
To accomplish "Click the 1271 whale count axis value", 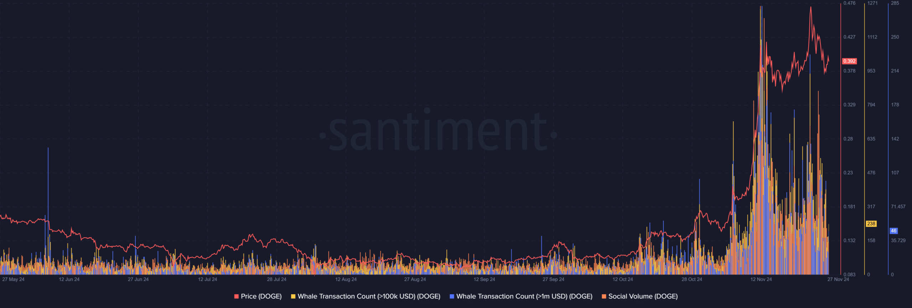I will point(872,3).
